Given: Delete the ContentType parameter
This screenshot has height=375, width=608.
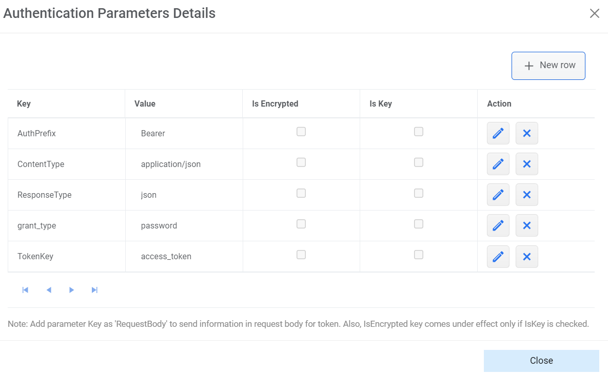Looking at the screenshot, I should click(x=526, y=164).
